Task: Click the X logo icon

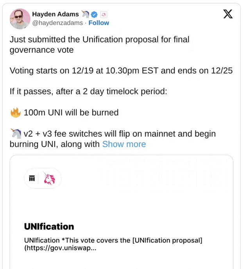Action: 228,14
